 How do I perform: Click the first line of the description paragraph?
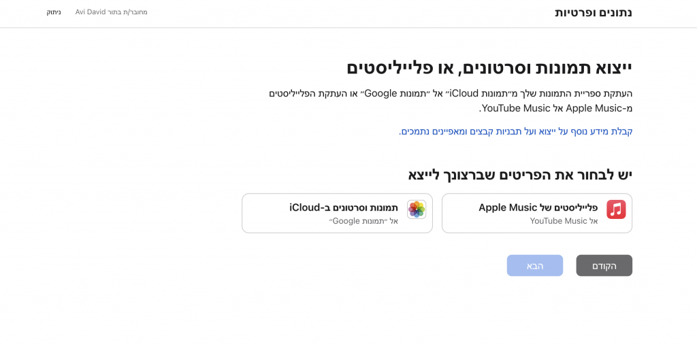(451, 94)
